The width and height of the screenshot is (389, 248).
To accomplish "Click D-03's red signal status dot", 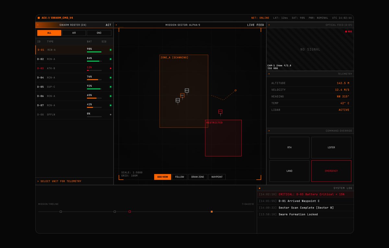I will coord(111,68).
